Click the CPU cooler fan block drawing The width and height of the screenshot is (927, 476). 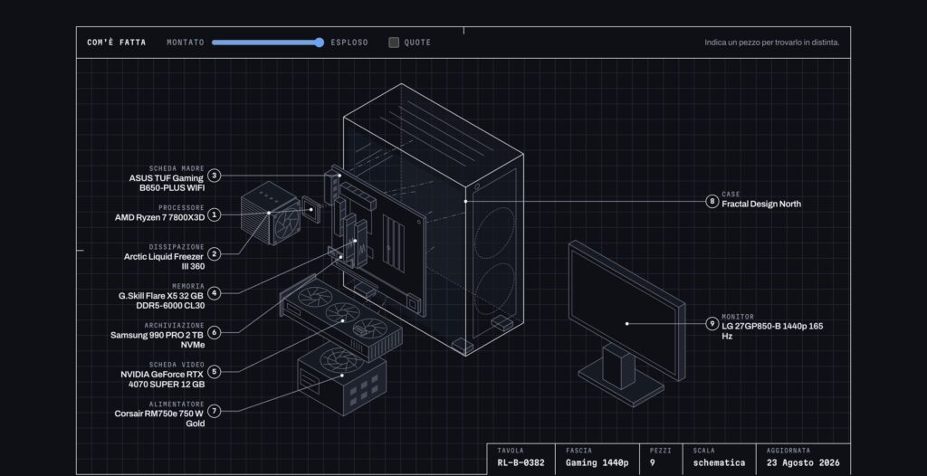pos(270,213)
